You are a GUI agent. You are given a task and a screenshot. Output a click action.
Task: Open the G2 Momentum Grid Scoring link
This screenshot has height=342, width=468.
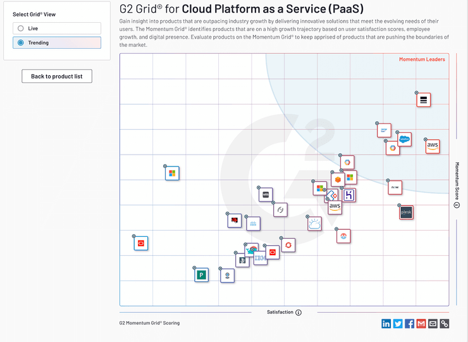149,323
